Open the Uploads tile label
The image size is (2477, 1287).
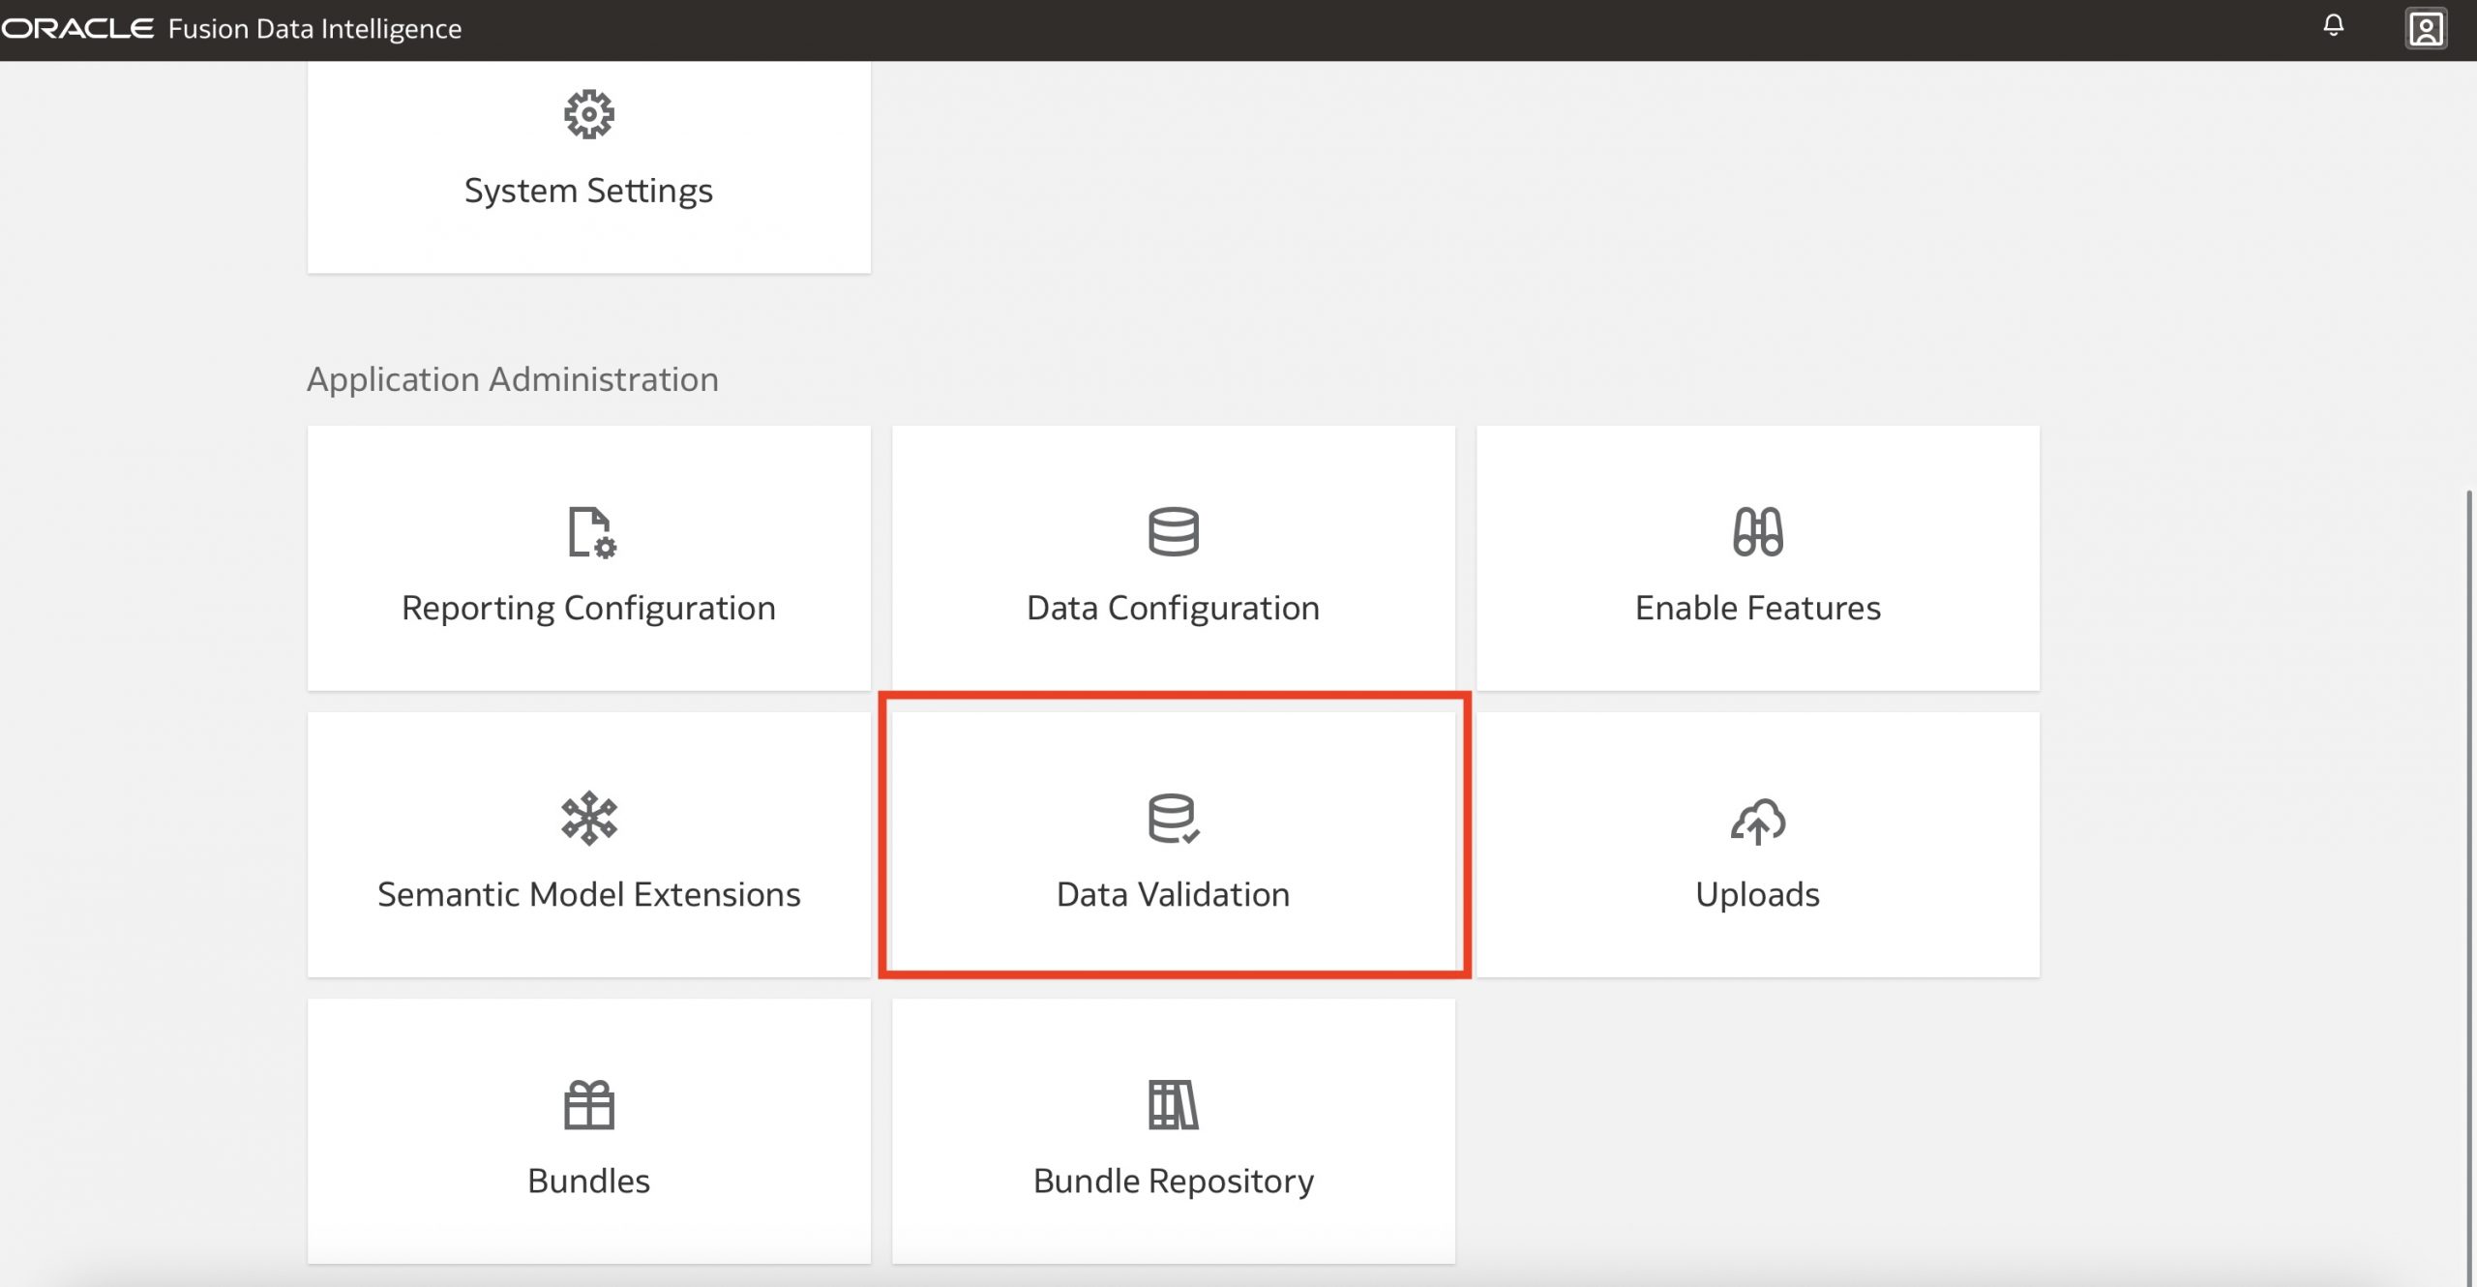pyautogui.click(x=1757, y=894)
